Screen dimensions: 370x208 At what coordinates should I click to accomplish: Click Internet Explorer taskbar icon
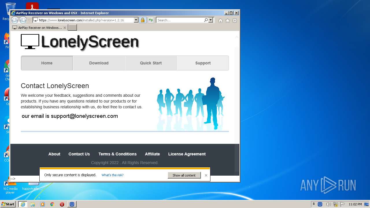pyautogui.click(x=23, y=204)
